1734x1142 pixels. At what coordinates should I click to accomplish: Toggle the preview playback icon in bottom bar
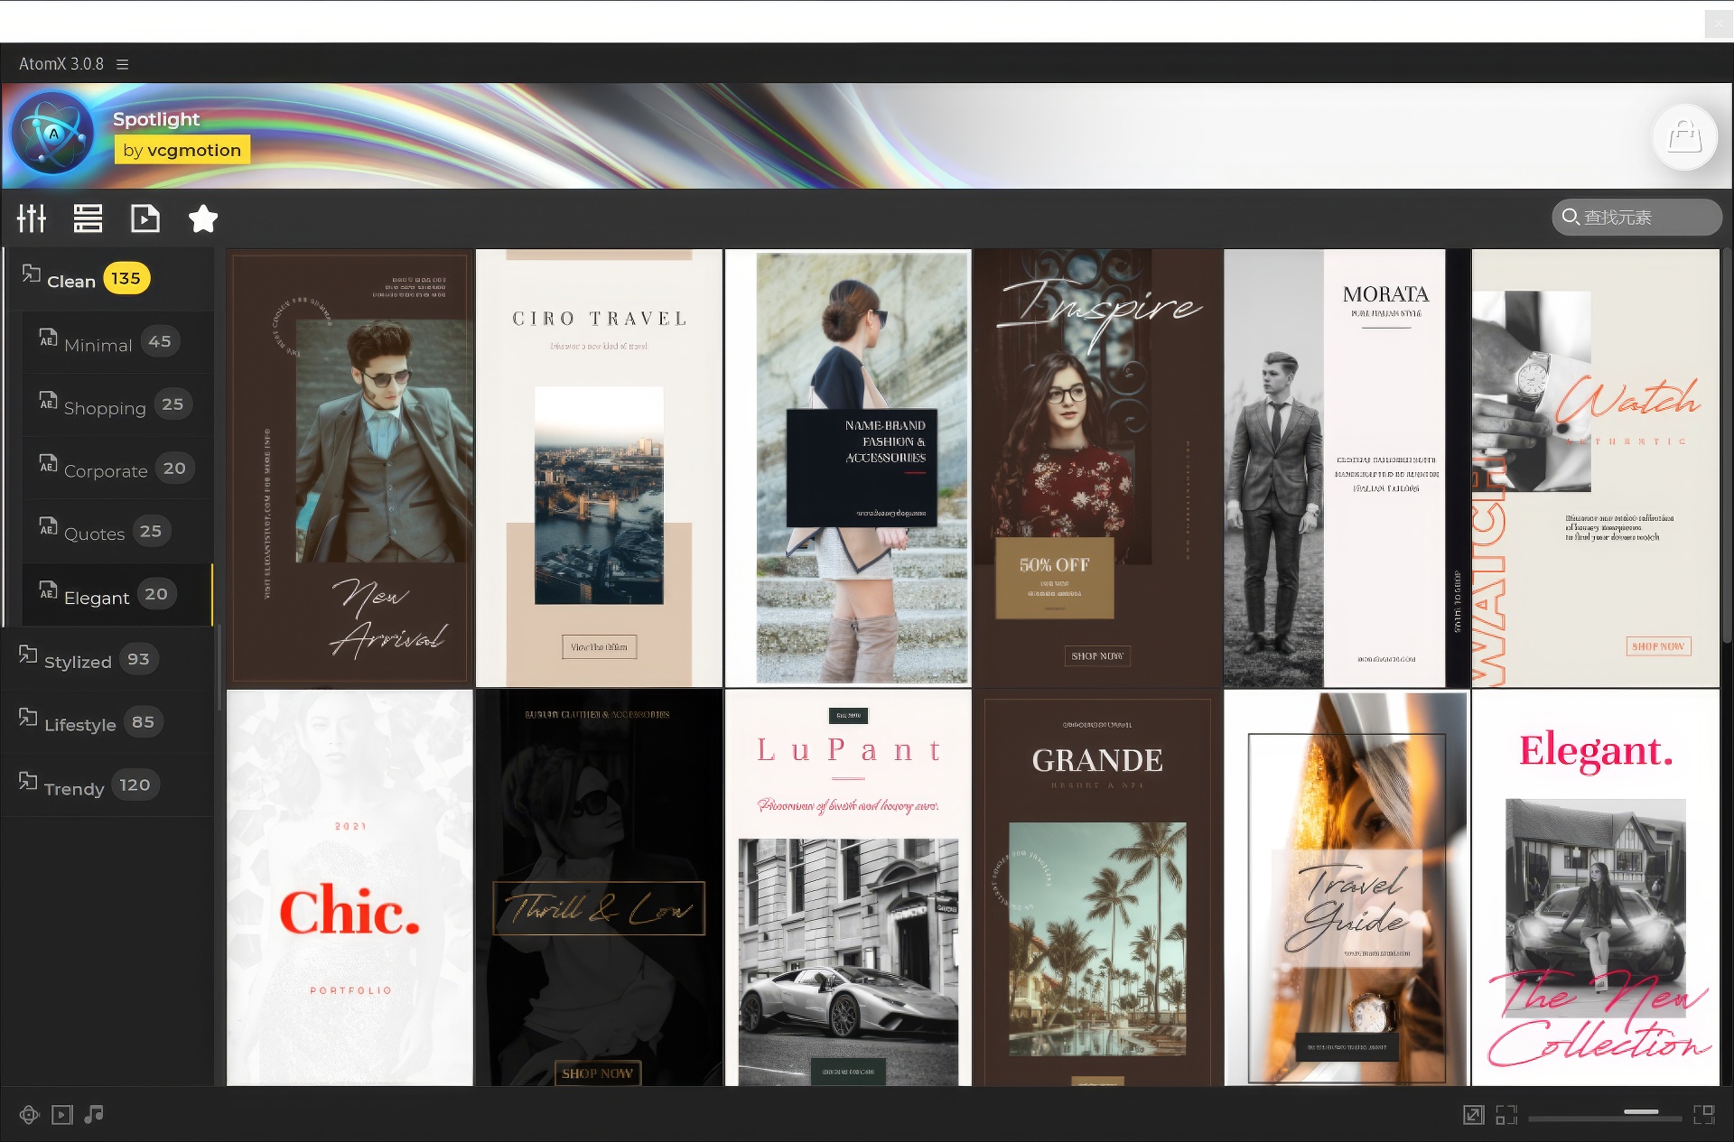(x=61, y=1115)
